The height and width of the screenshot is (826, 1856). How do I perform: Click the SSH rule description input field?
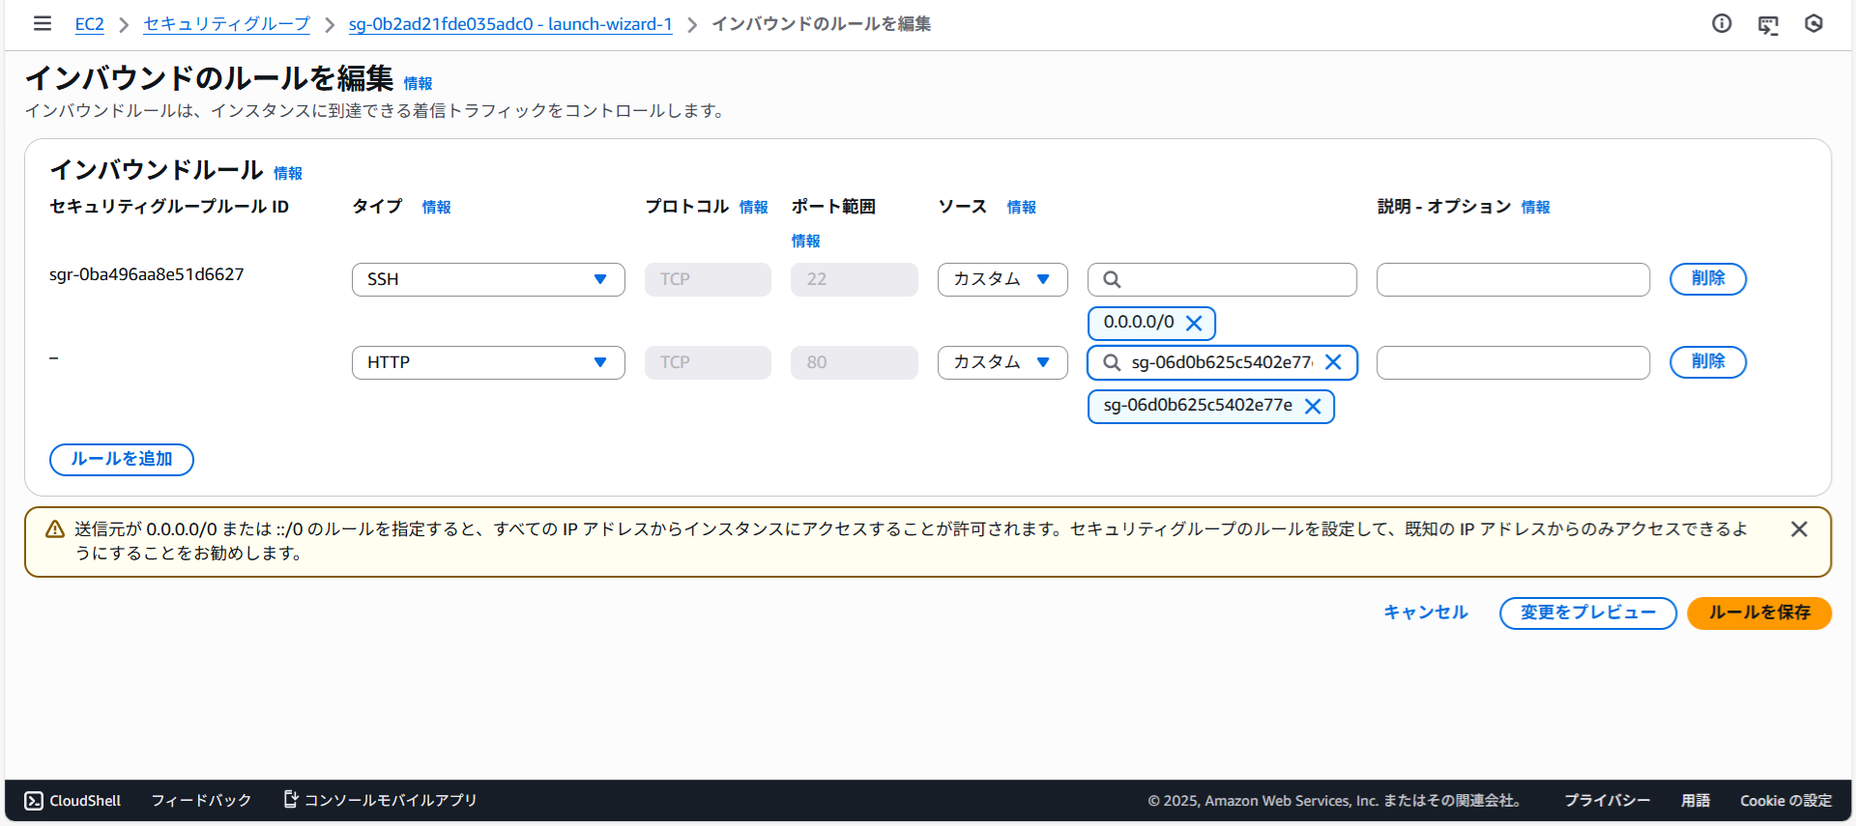pyautogui.click(x=1512, y=279)
